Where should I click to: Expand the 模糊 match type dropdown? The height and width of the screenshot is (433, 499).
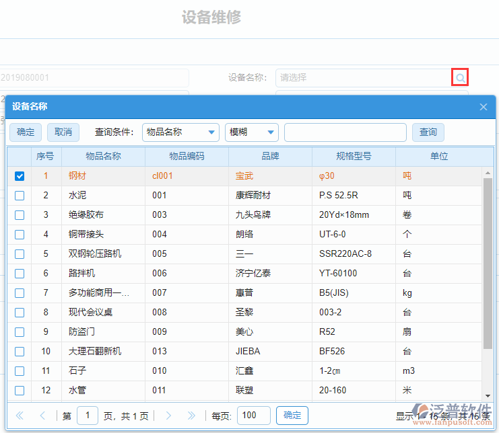(251, 132)
